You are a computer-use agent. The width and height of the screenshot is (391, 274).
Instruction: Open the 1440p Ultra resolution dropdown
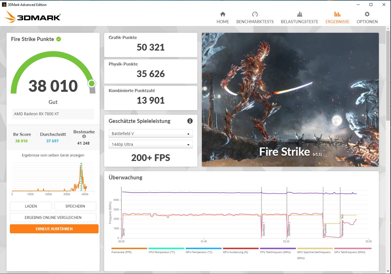pos(150,144)
